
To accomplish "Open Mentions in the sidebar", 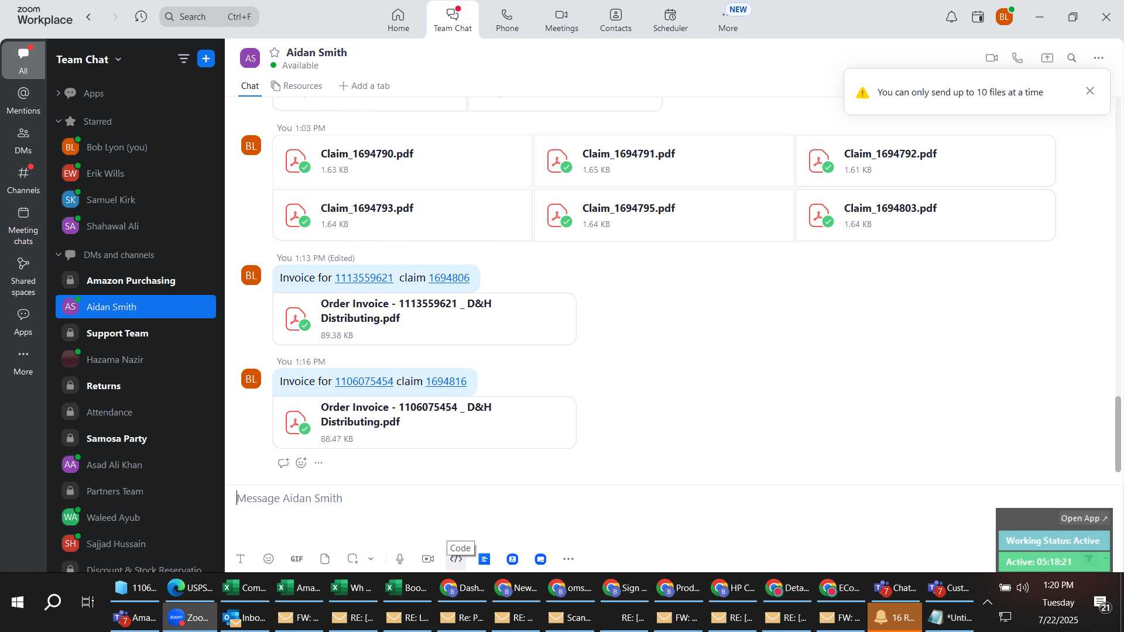I will 23,100.
